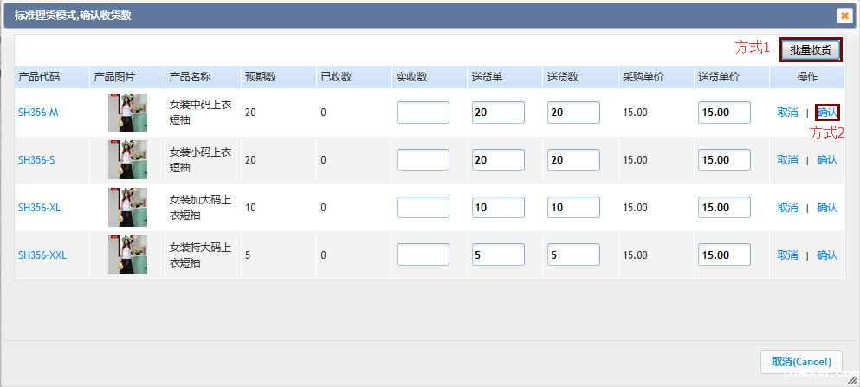Click the 批量收货 batch receive button

[x=811, y=50]
